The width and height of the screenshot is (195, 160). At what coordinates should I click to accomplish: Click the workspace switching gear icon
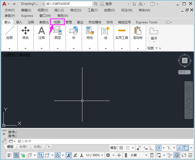[108, 155]
